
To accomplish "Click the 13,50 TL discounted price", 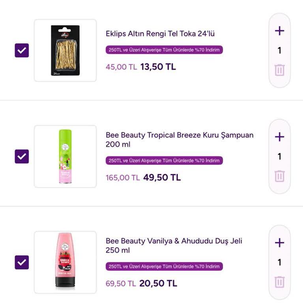I will pos(158,67).
